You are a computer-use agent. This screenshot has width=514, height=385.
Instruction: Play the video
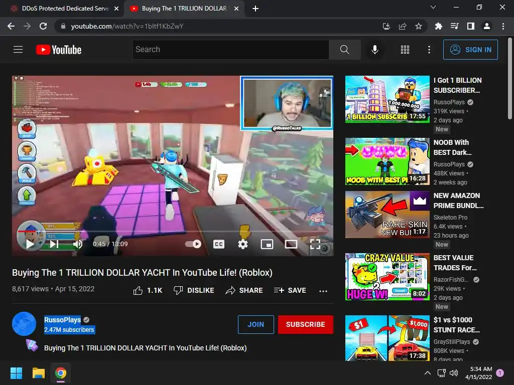pos(30,244)
